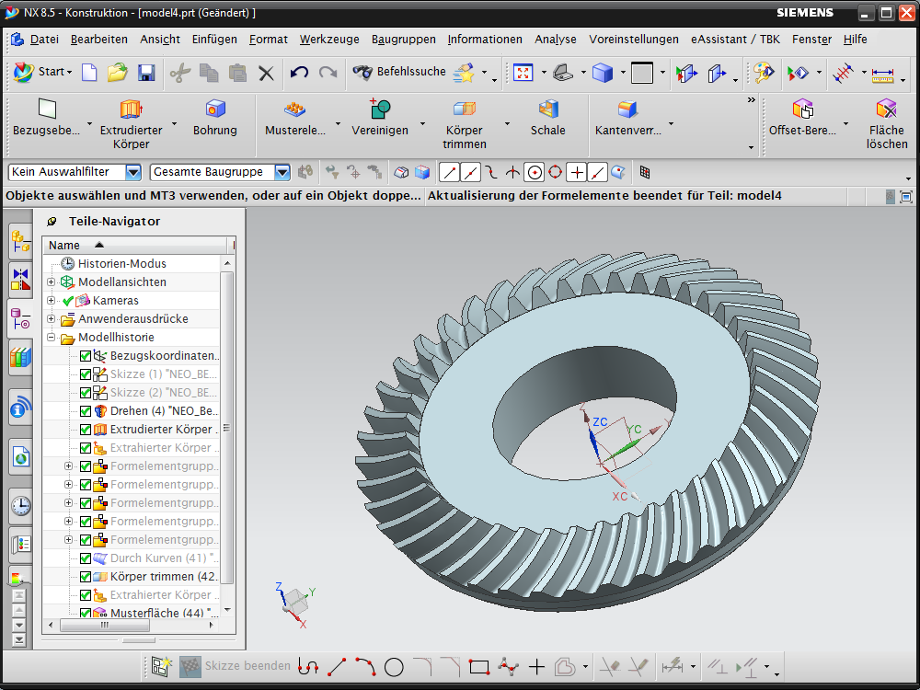
Task: Click the Name column header in Teile-Navigator
Action: 64,246
